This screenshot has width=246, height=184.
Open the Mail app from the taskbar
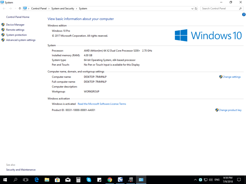68,180
